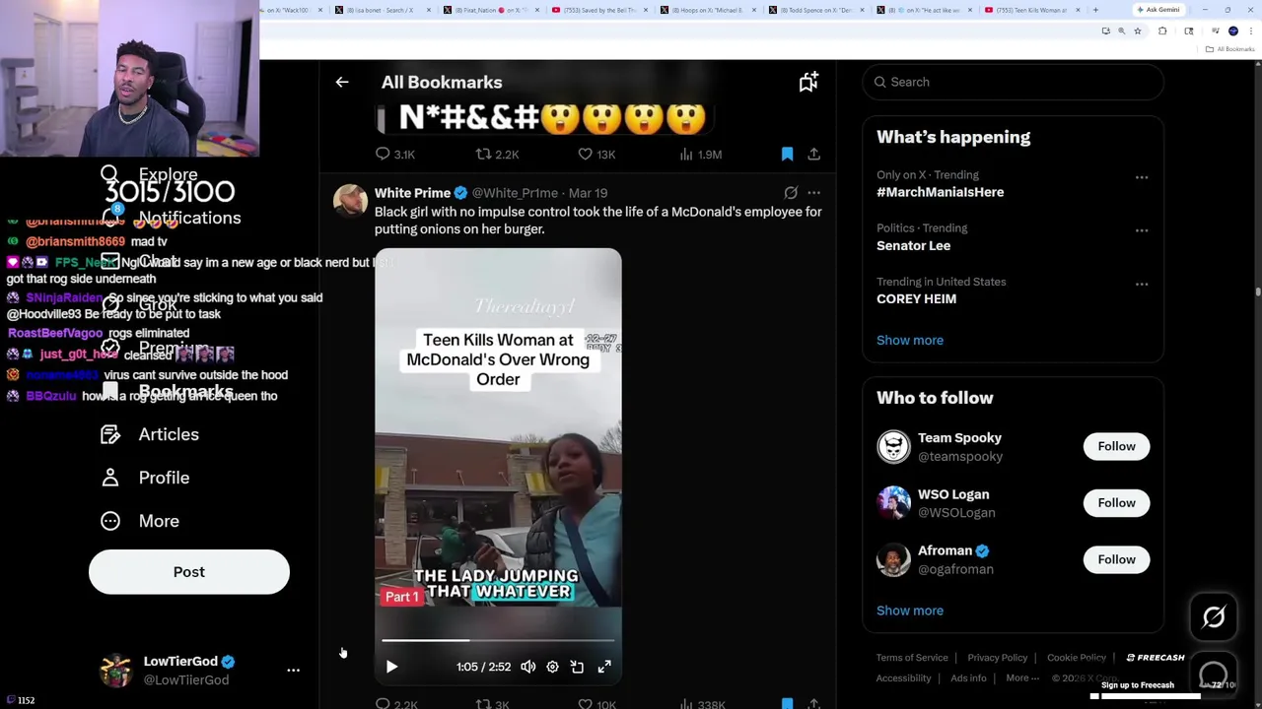Open Accessibility footer link
This screenshot has width=1262, height=709.
[903, 678]
